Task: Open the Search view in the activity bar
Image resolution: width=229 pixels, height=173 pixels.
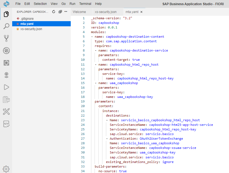Action: point(6,26)
